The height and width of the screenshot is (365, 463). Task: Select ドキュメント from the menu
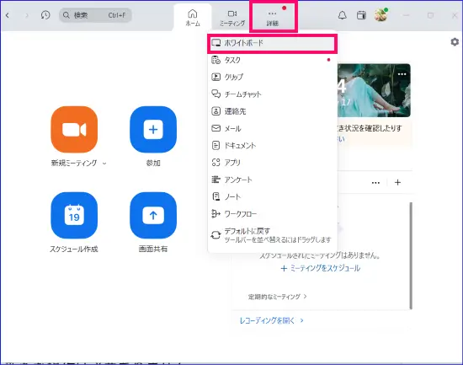(x=272, y=146)
